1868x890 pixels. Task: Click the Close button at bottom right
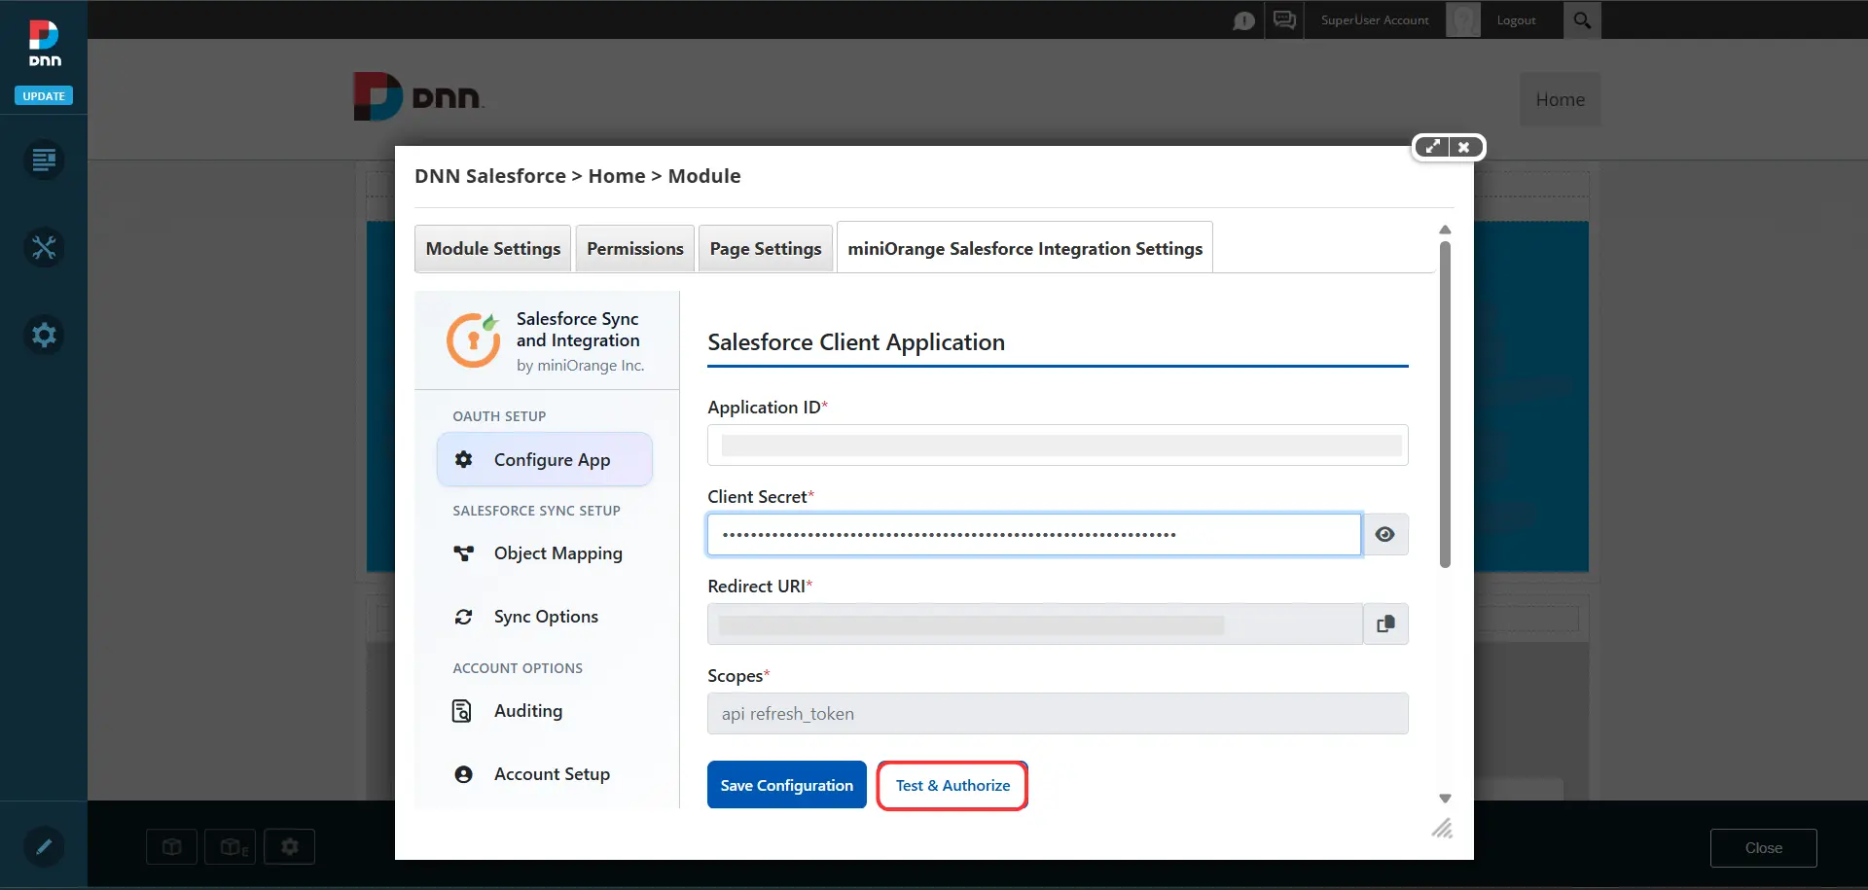click(1763, 848)
